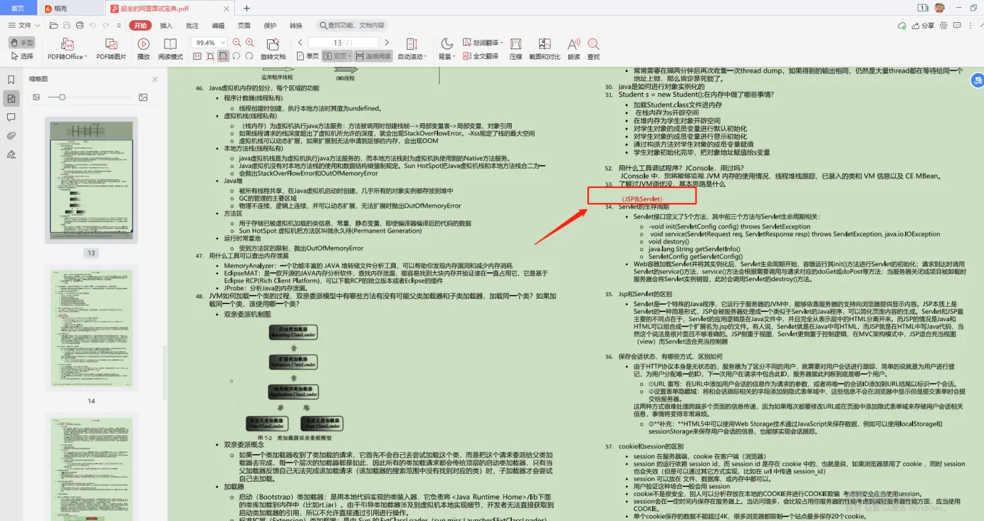Click the 查找 find tool
The width and height of the screenshot is (984, 521).
click(594, 49)
